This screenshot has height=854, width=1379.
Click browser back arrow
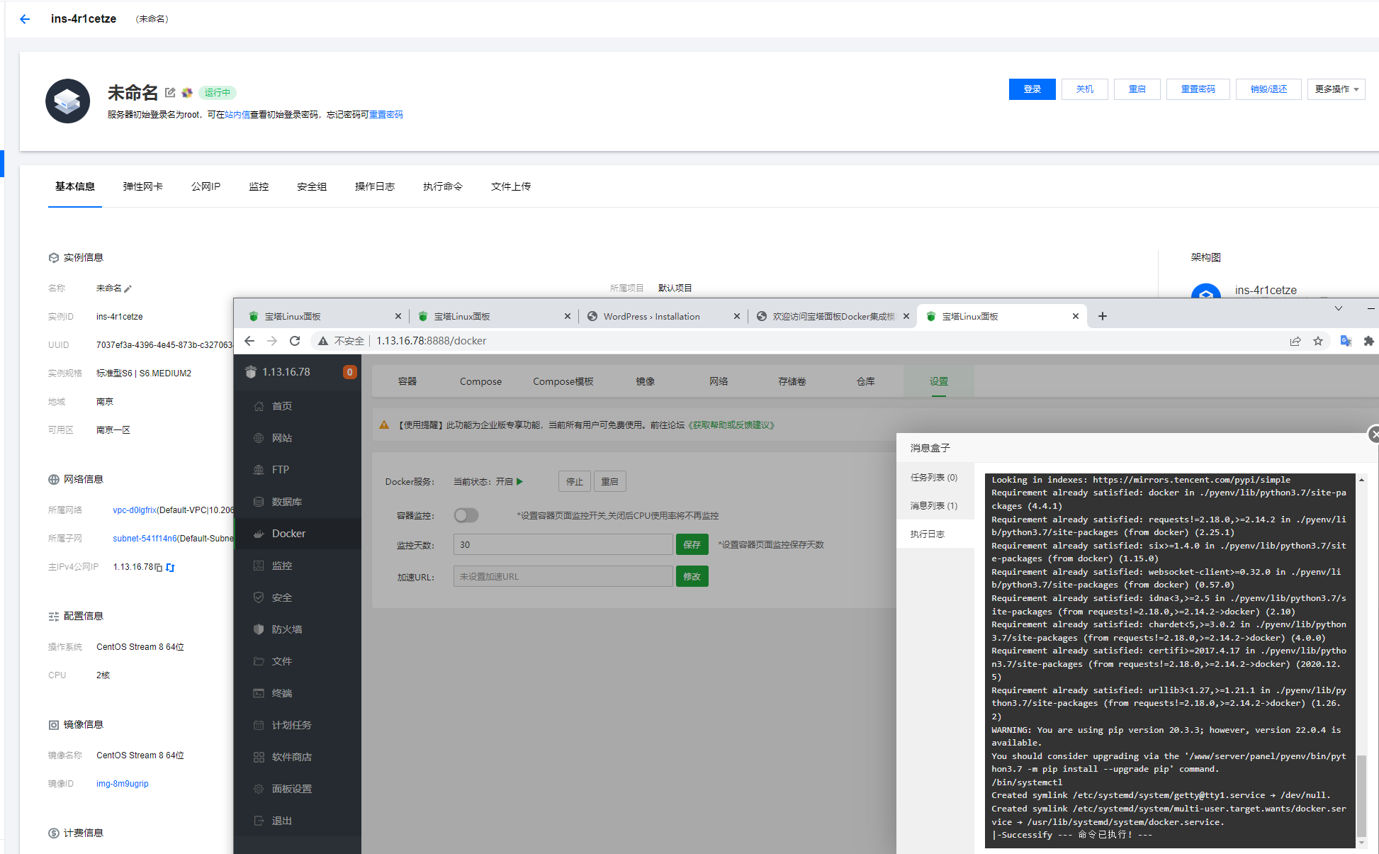(249, 341)
